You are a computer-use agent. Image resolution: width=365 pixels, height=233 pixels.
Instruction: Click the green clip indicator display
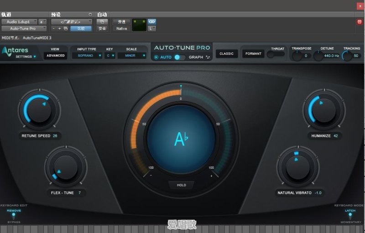coord(139,25)
